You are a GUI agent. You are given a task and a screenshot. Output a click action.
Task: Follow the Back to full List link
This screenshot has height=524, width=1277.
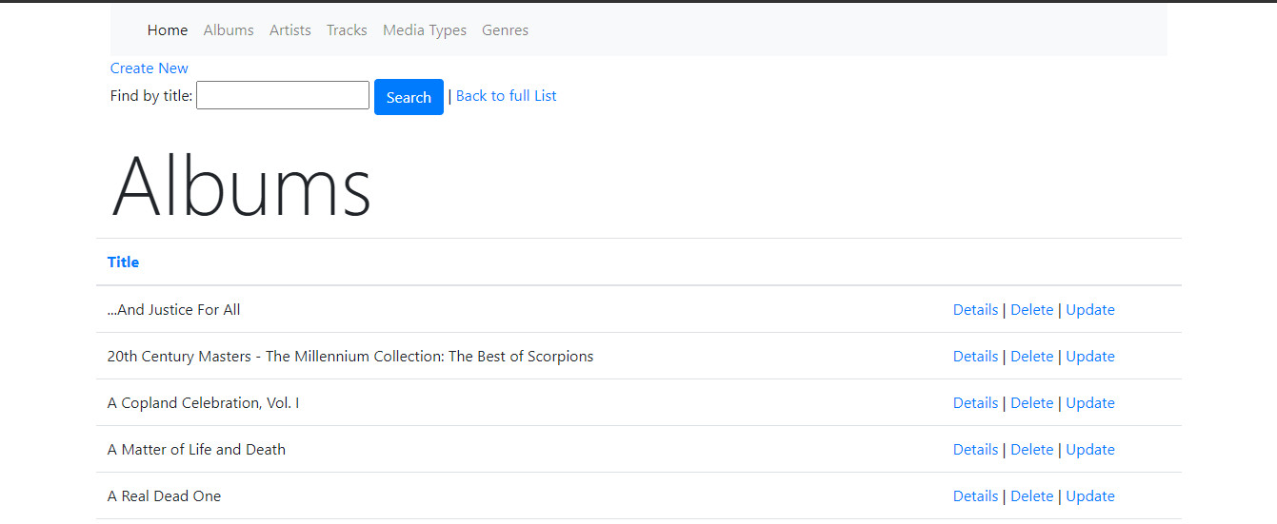tap(507, 96)
